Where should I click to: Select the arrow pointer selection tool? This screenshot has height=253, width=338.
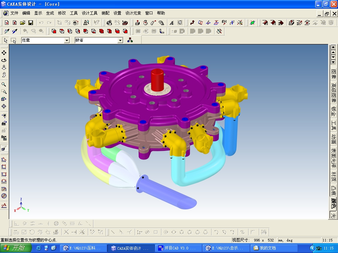pyautogui.click(x=6, y=41)
